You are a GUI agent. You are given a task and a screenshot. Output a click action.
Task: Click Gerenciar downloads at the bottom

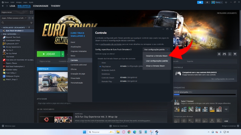[x=119, y=126]
